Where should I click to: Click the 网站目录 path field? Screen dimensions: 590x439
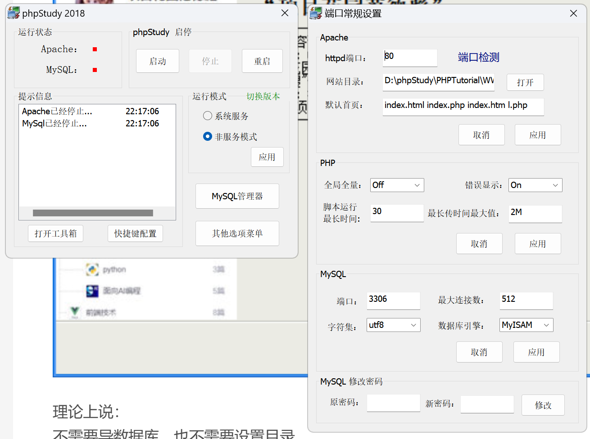tap(439, 82)
